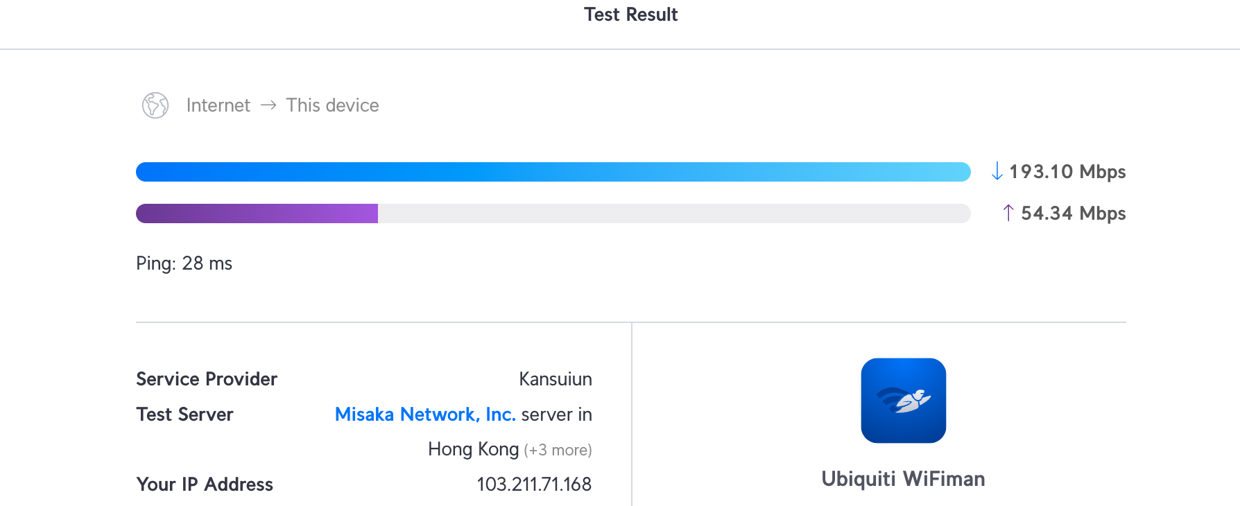Expand the "+3 more" server locations

pos(558,450)
